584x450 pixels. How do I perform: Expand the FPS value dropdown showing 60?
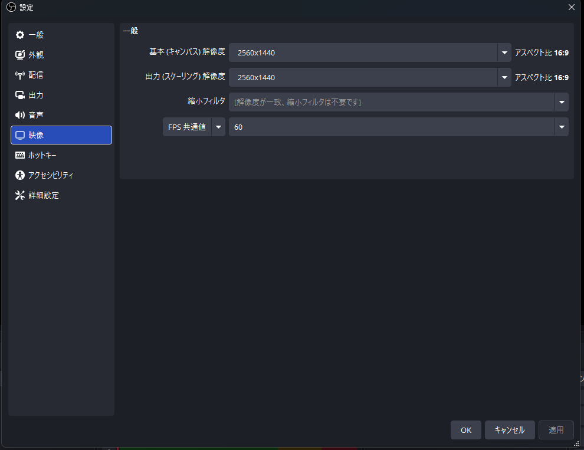562,127
